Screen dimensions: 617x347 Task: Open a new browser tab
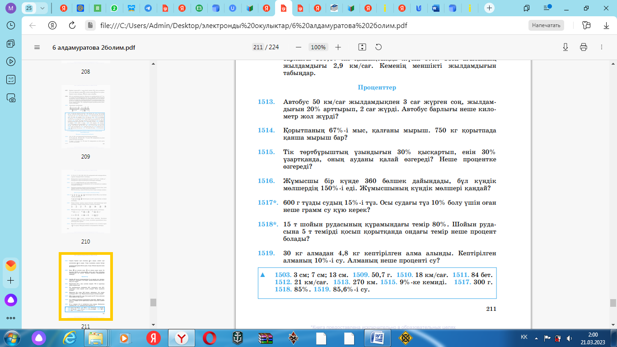pos(489,8)
